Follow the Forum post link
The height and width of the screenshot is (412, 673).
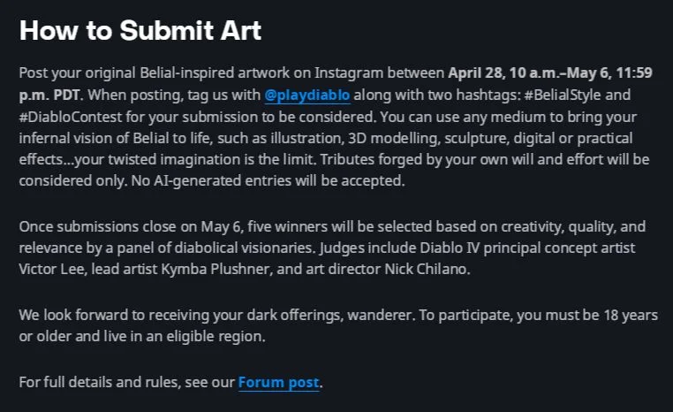point(279,383)
